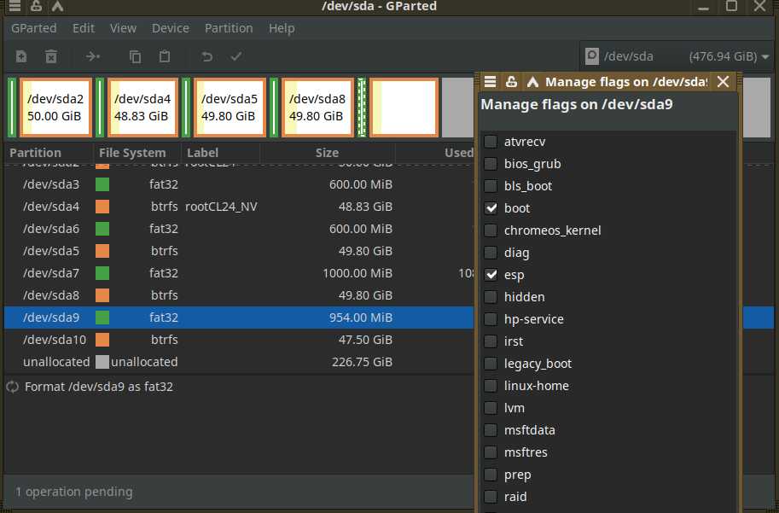
Task: Open the View menu
Action: (123, 28)
